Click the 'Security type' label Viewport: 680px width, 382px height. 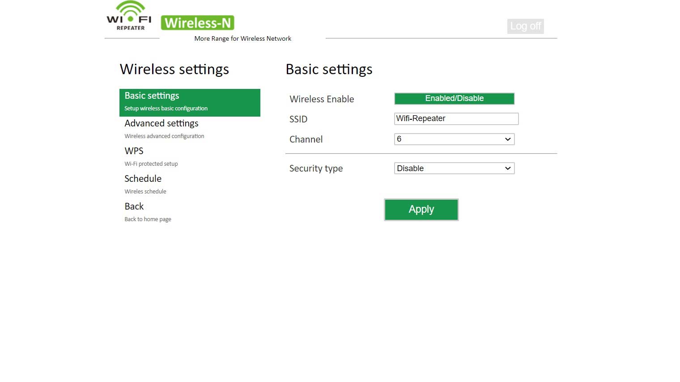[316, 168]
